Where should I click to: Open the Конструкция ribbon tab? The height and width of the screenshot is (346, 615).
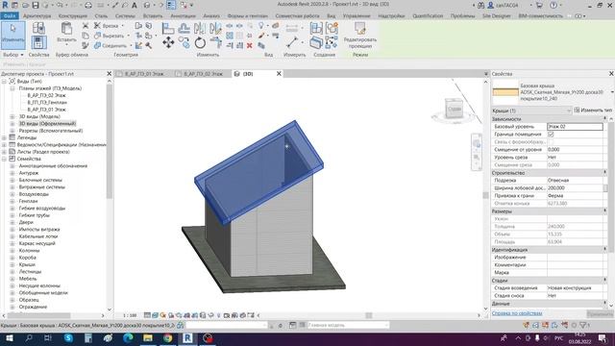click(x=73, y=16)
